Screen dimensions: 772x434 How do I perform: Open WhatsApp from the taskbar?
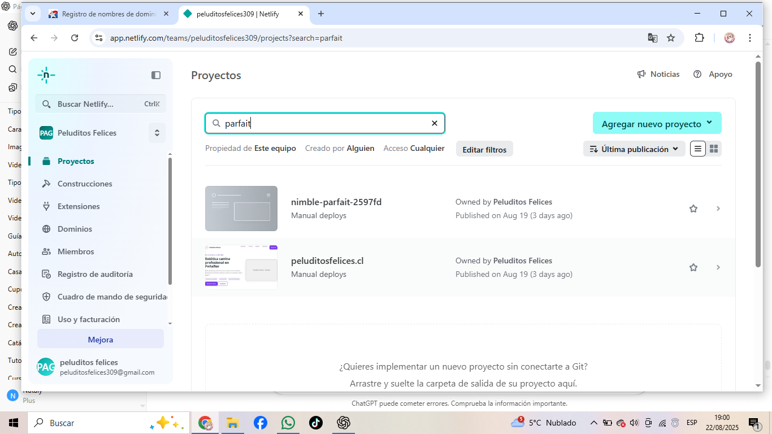[x=288, y=423]
